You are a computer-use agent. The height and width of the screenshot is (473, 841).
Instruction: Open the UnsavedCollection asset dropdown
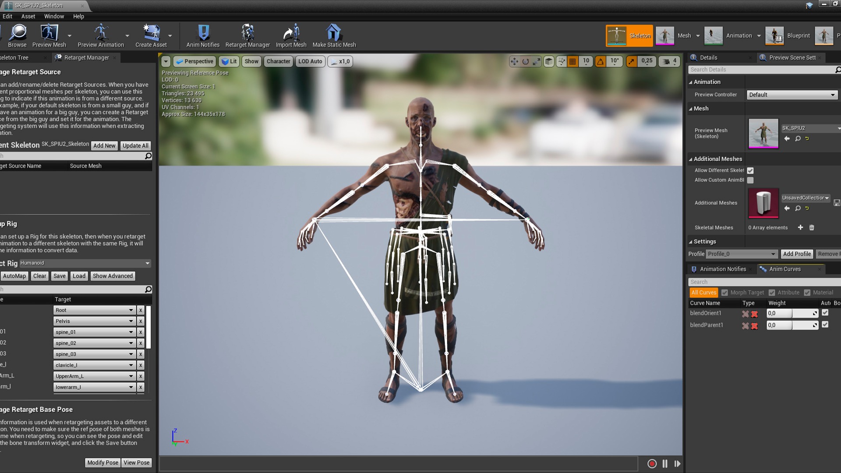pos(806,198)
